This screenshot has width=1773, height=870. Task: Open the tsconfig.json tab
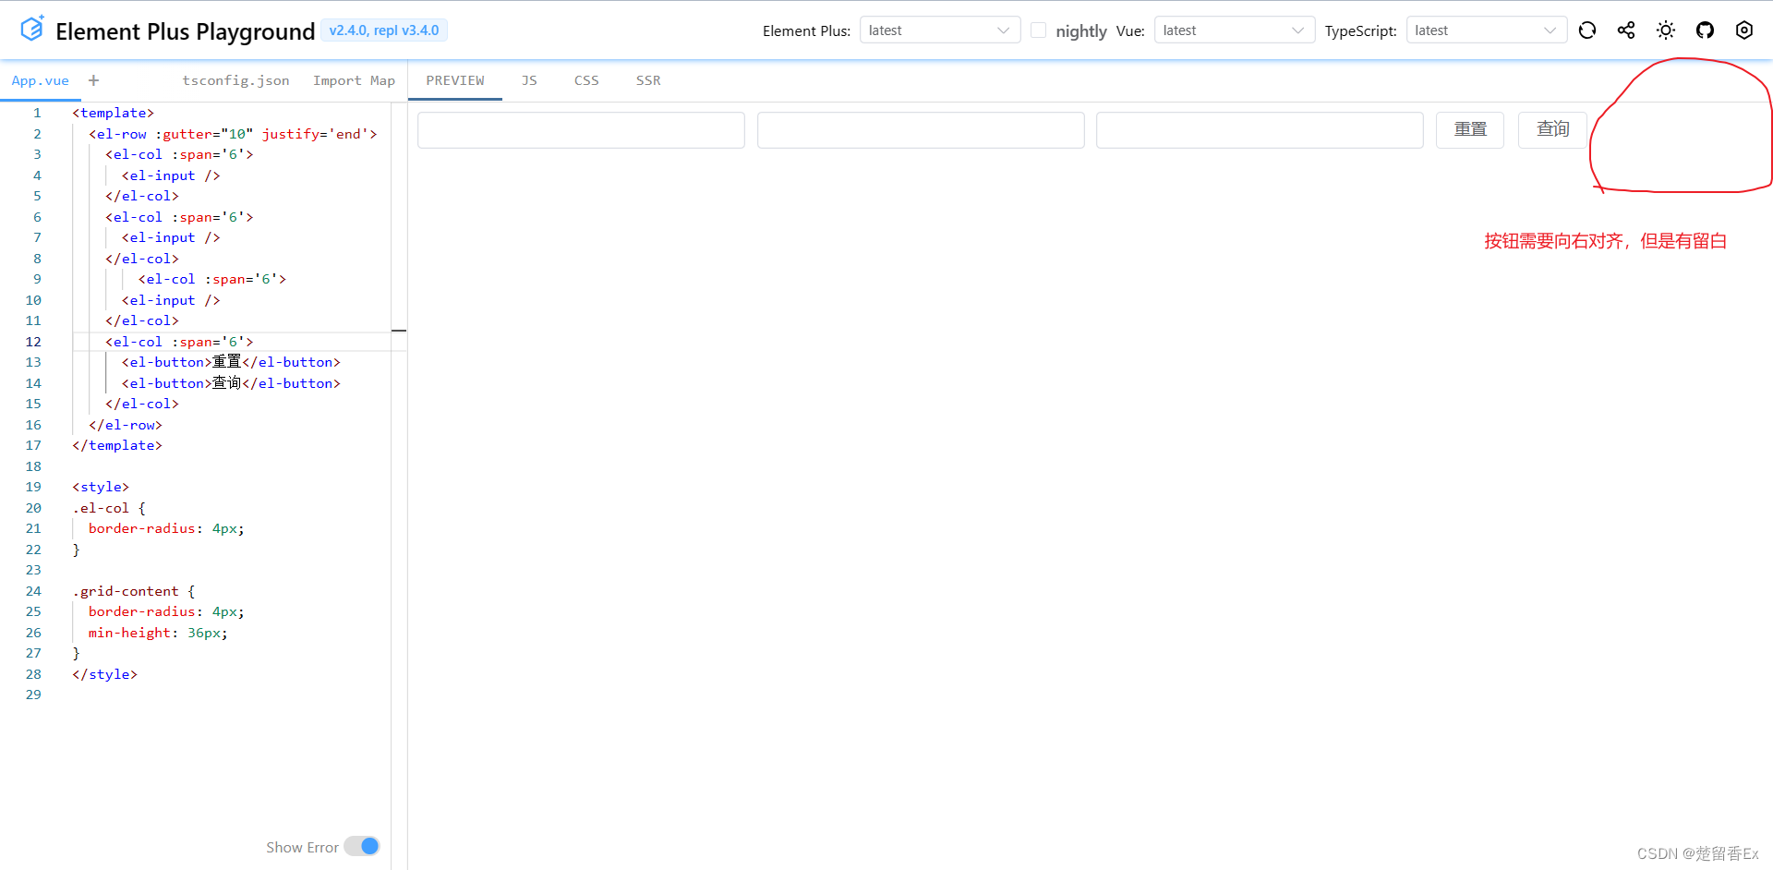tap(235, 81)
